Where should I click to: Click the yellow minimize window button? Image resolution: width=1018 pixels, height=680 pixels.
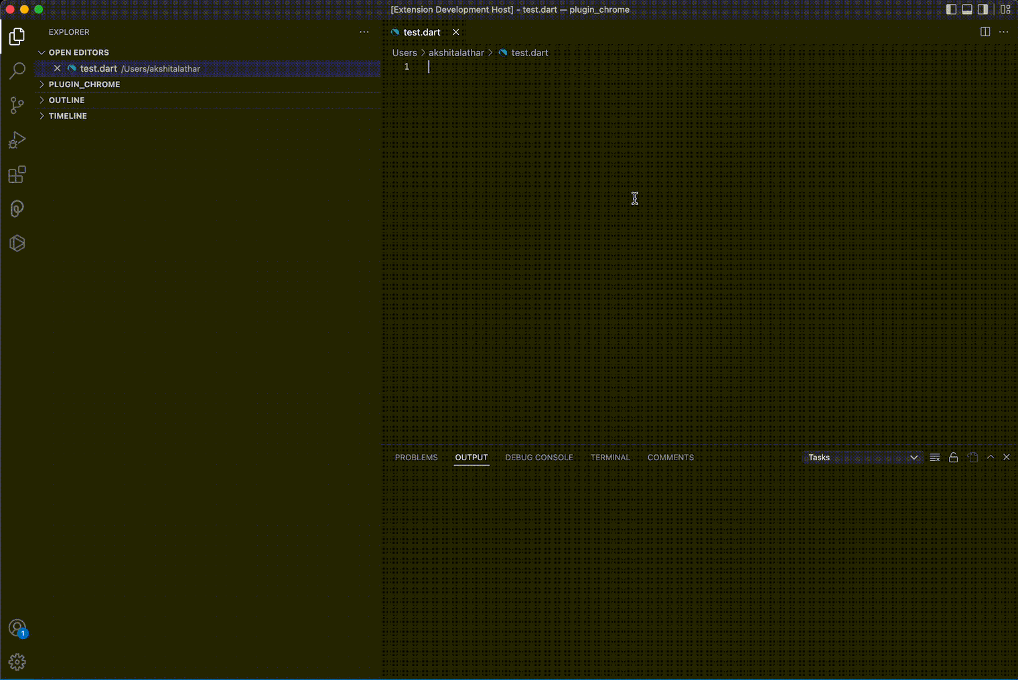[24, 9]
